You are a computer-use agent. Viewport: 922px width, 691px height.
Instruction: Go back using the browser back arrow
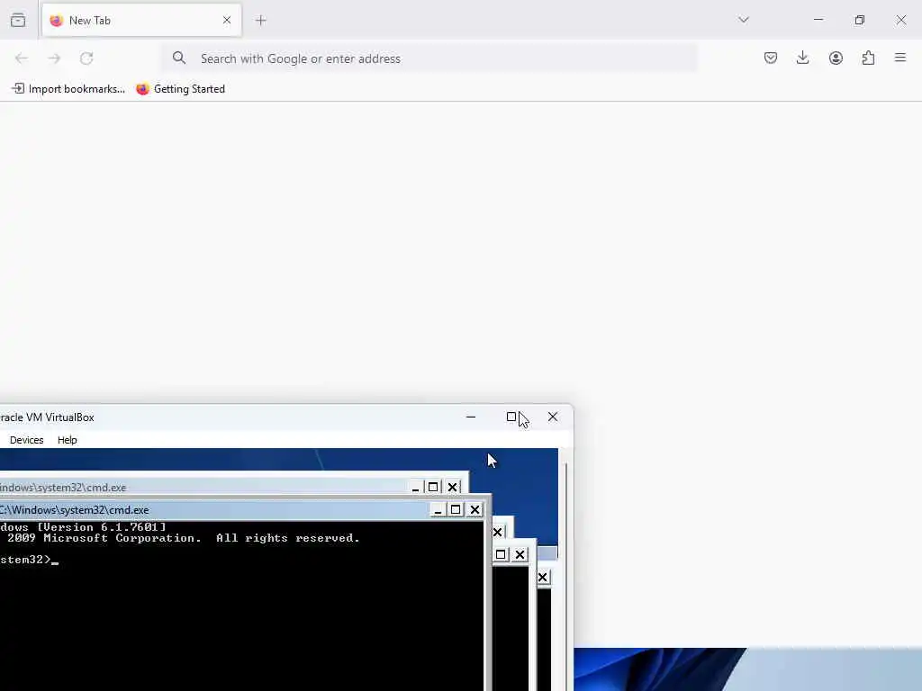pyautogui.click(x=22, y=58)
